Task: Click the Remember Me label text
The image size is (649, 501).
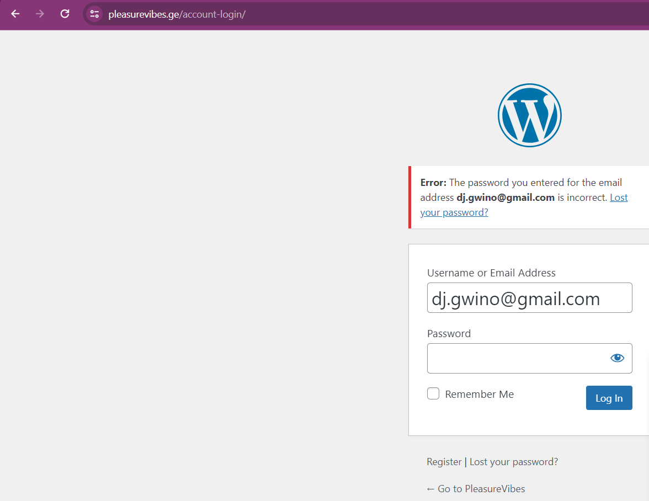Action: (479, 395)
